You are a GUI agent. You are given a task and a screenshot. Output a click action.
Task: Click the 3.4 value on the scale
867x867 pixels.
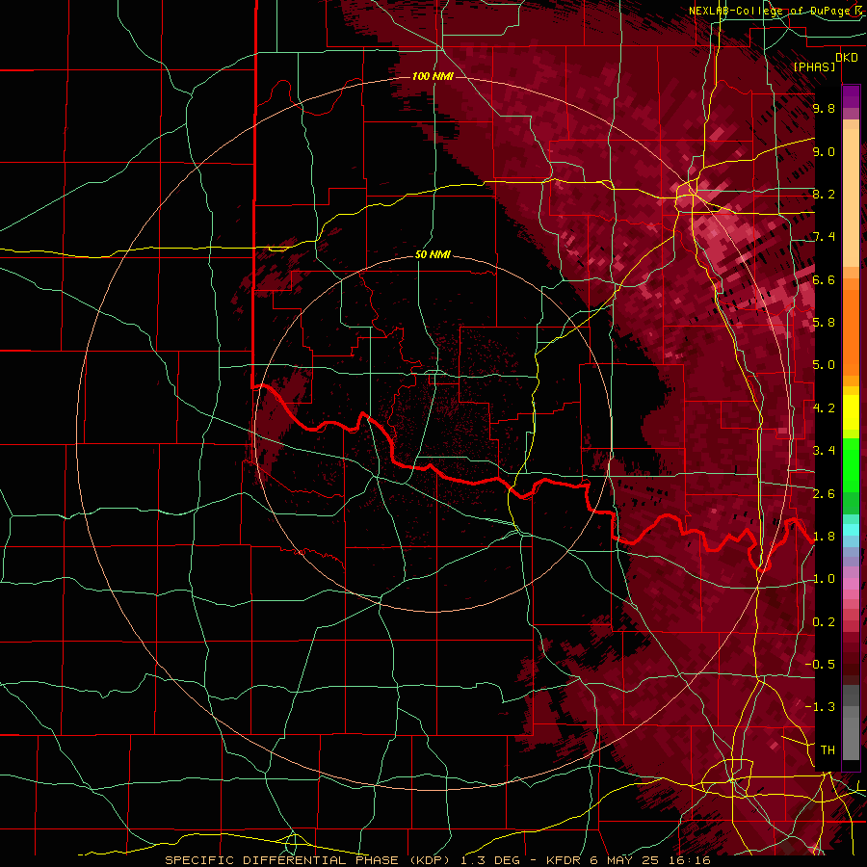(x=824, y=451)
